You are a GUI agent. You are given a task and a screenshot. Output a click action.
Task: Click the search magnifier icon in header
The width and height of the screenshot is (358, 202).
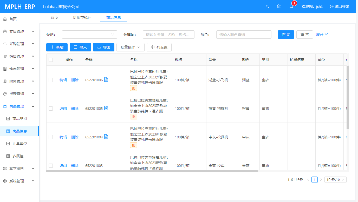(x=267, y=6)
